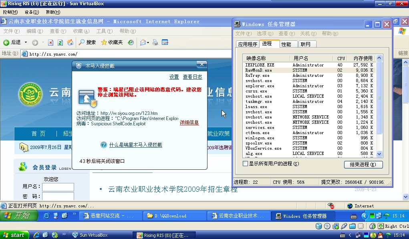The height and width of the screenshot is (239, 409).
Task: Open IE 收藏(A) menu
Action: point(81,31)
